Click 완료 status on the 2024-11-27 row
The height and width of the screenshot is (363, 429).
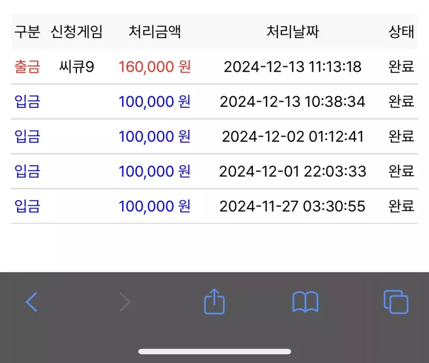(401, 206)
